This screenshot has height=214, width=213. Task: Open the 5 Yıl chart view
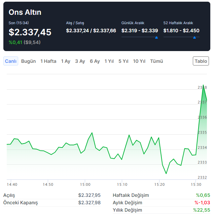coord(123,61)
